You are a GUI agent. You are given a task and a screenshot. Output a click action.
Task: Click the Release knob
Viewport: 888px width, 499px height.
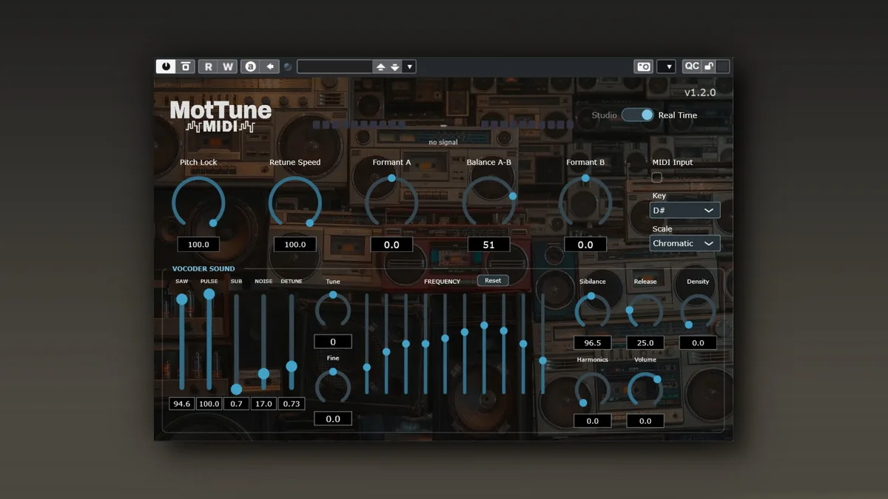[x=645, y=310]
